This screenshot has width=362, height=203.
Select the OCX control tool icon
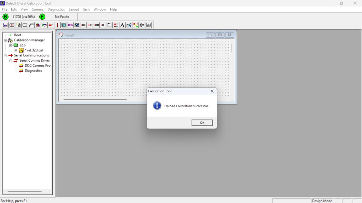70,25
